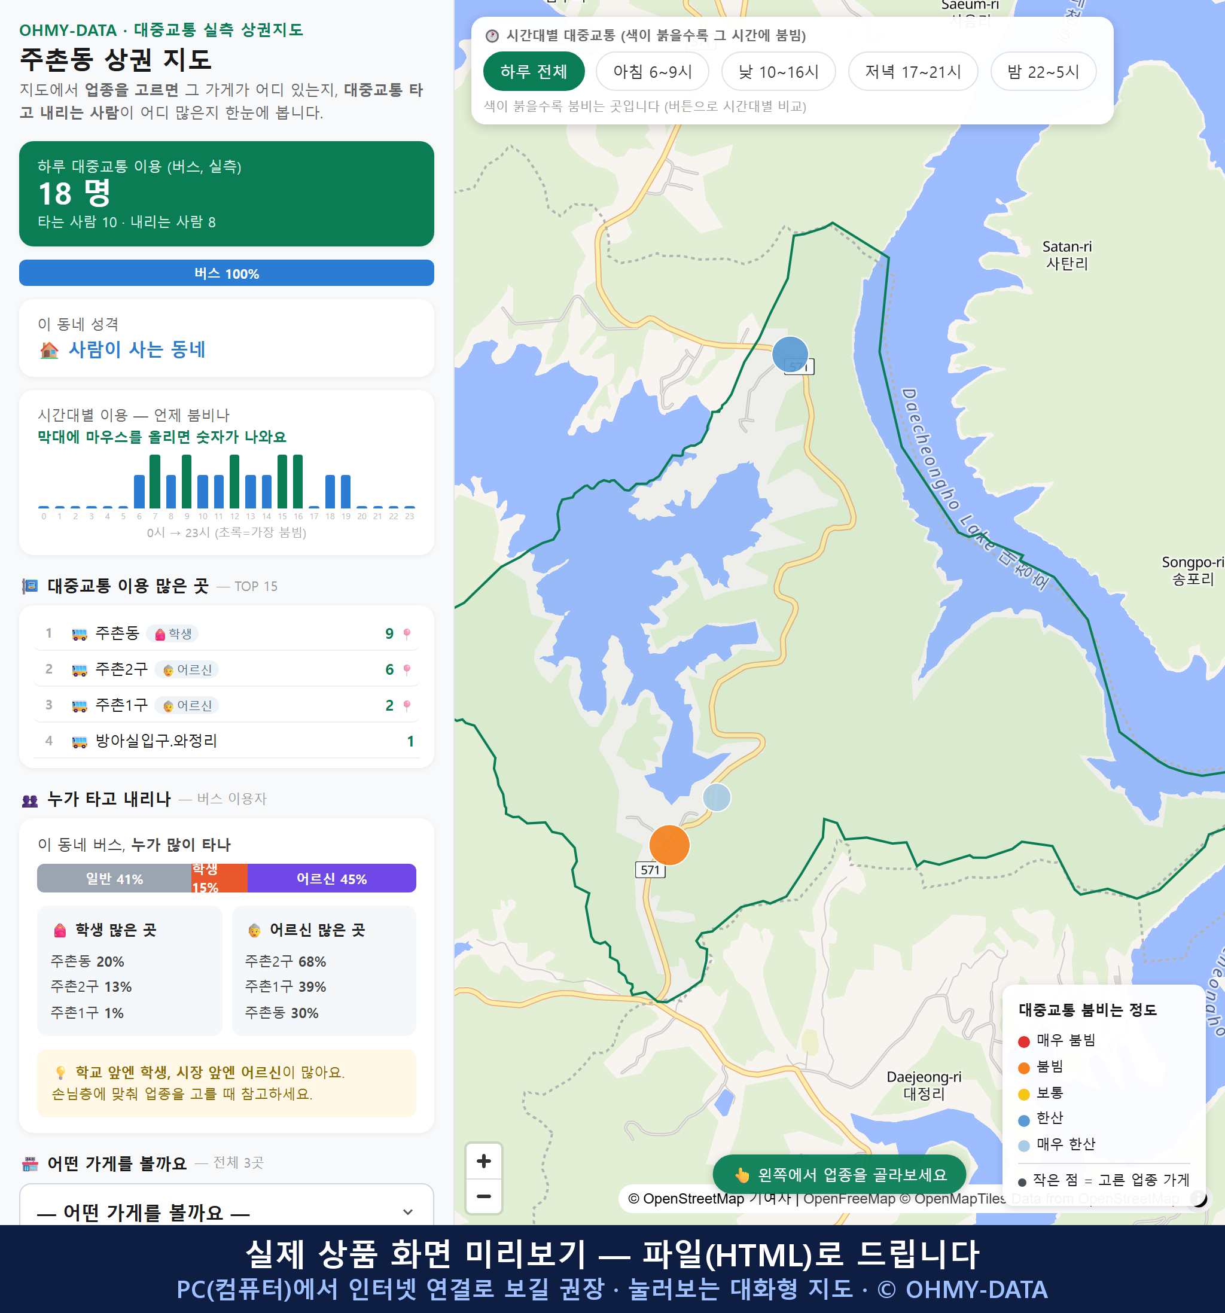
Task: Click the 학생 15% orange segment
Action: coord(220,878)
